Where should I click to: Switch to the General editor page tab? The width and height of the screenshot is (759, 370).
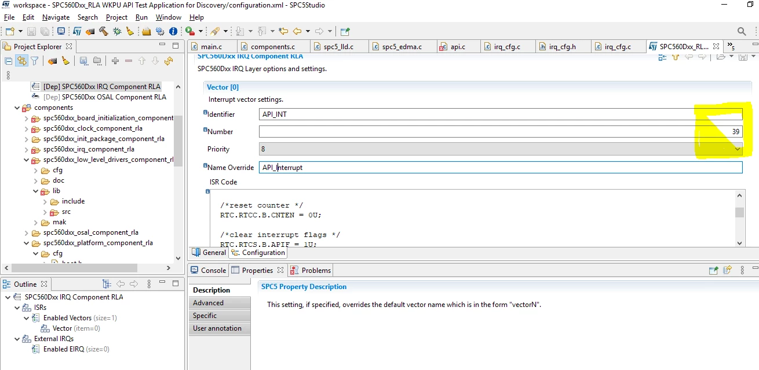[209, 253]
